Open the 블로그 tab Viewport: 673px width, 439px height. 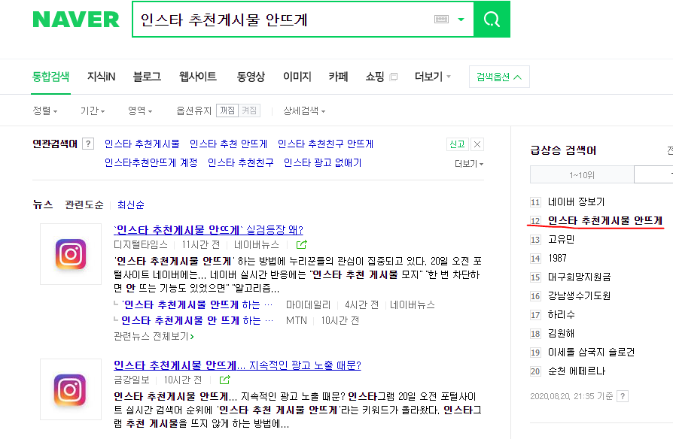(148, 77)
